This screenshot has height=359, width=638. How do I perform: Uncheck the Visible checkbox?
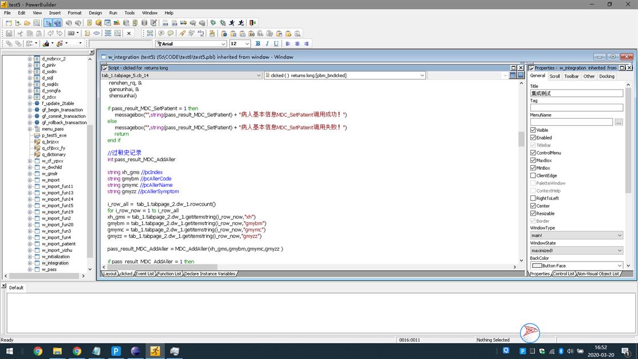pyautogui.click(x=533, y=130)
